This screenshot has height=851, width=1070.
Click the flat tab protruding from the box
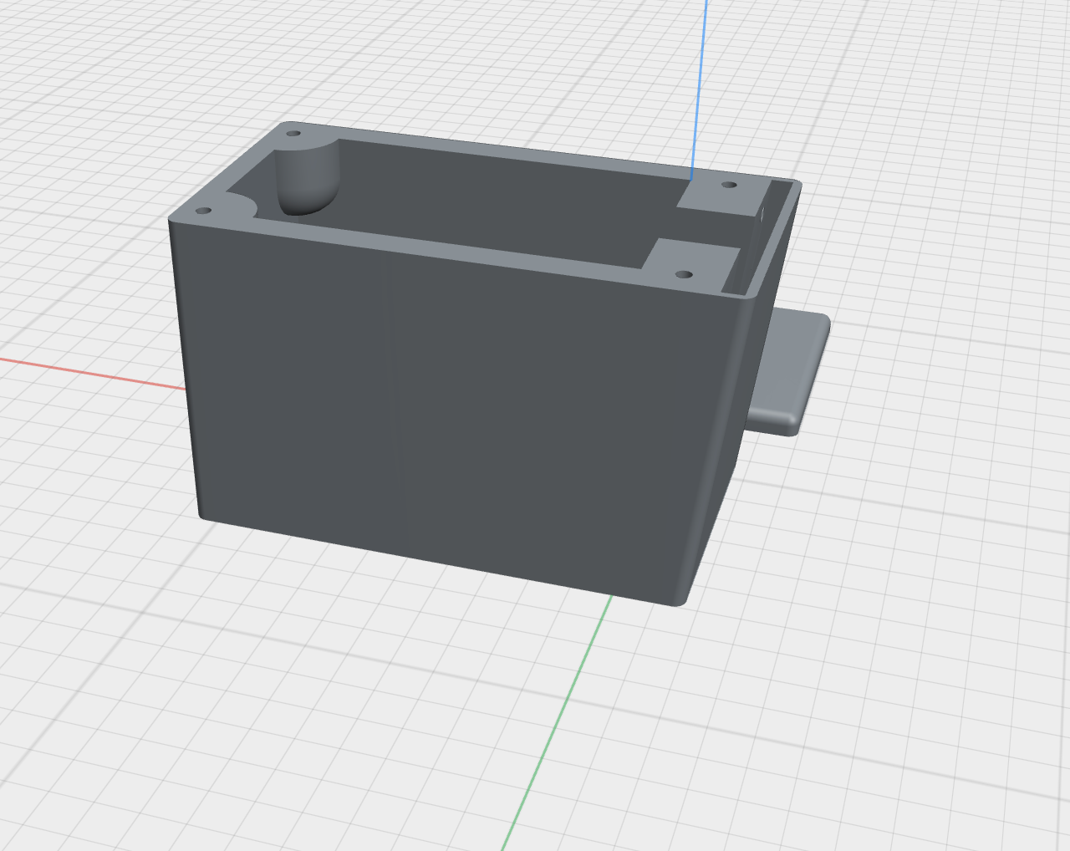coord(789,370)
